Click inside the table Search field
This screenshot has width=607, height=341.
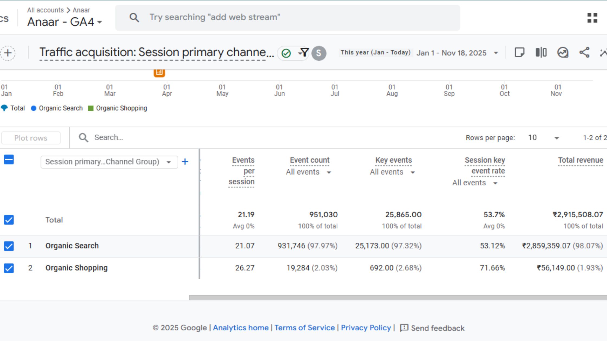coord(122,137)
